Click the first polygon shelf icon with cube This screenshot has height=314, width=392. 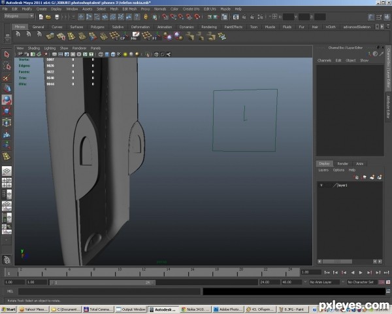click(x=50, y=36)
